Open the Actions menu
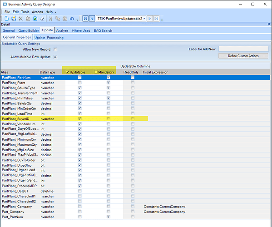272x227 pixels. [x=37, y=12]
